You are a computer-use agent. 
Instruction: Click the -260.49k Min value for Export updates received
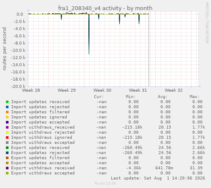click(x=132, y=148)
